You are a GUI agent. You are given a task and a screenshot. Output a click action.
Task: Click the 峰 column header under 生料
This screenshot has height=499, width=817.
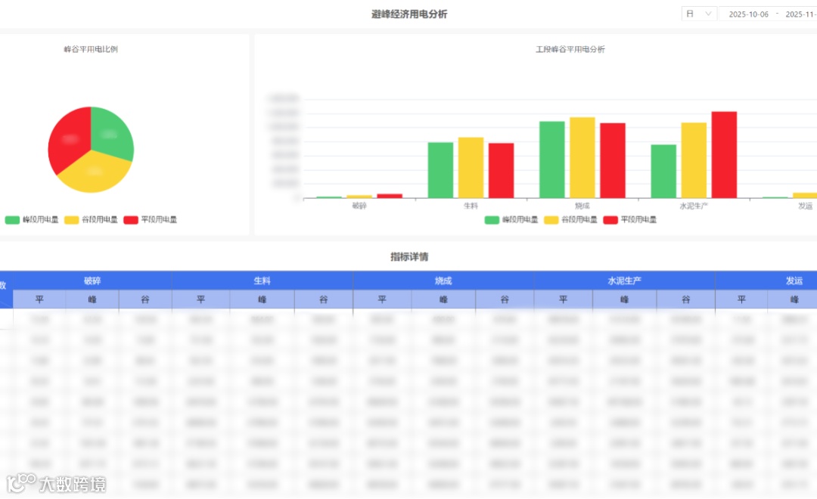pos(262,299)
